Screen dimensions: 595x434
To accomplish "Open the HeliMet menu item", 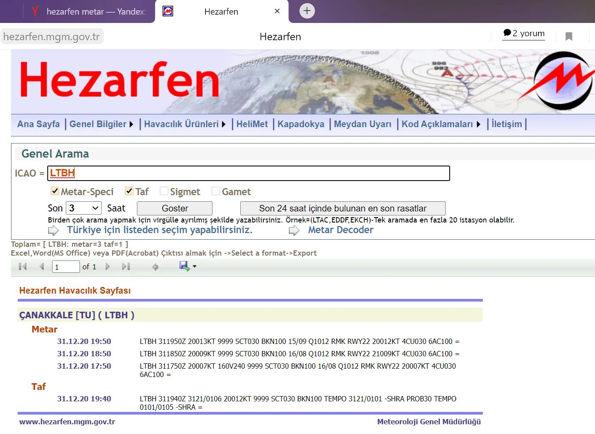I will tap(252, 124).
